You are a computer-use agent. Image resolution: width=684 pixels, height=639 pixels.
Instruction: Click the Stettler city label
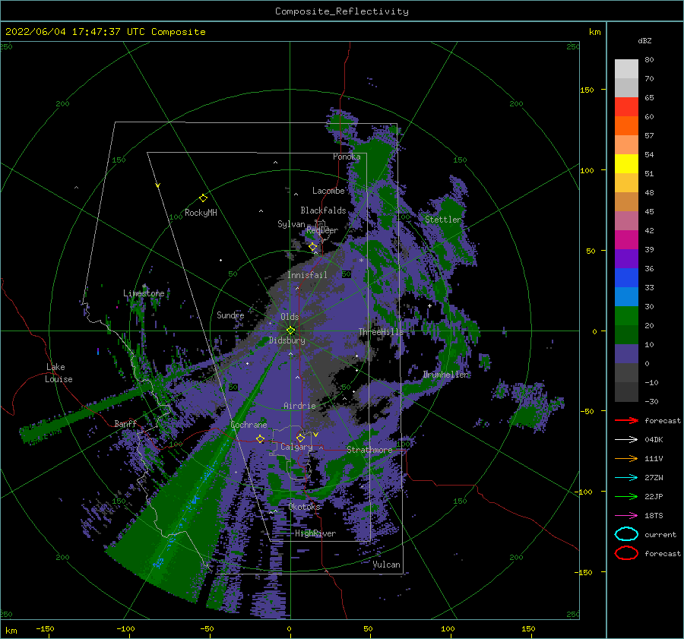443,220
